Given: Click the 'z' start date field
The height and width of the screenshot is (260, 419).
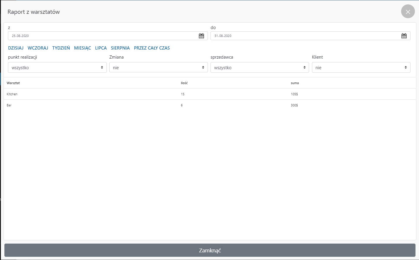Looking at the screenshot, I should coord(103,36).
